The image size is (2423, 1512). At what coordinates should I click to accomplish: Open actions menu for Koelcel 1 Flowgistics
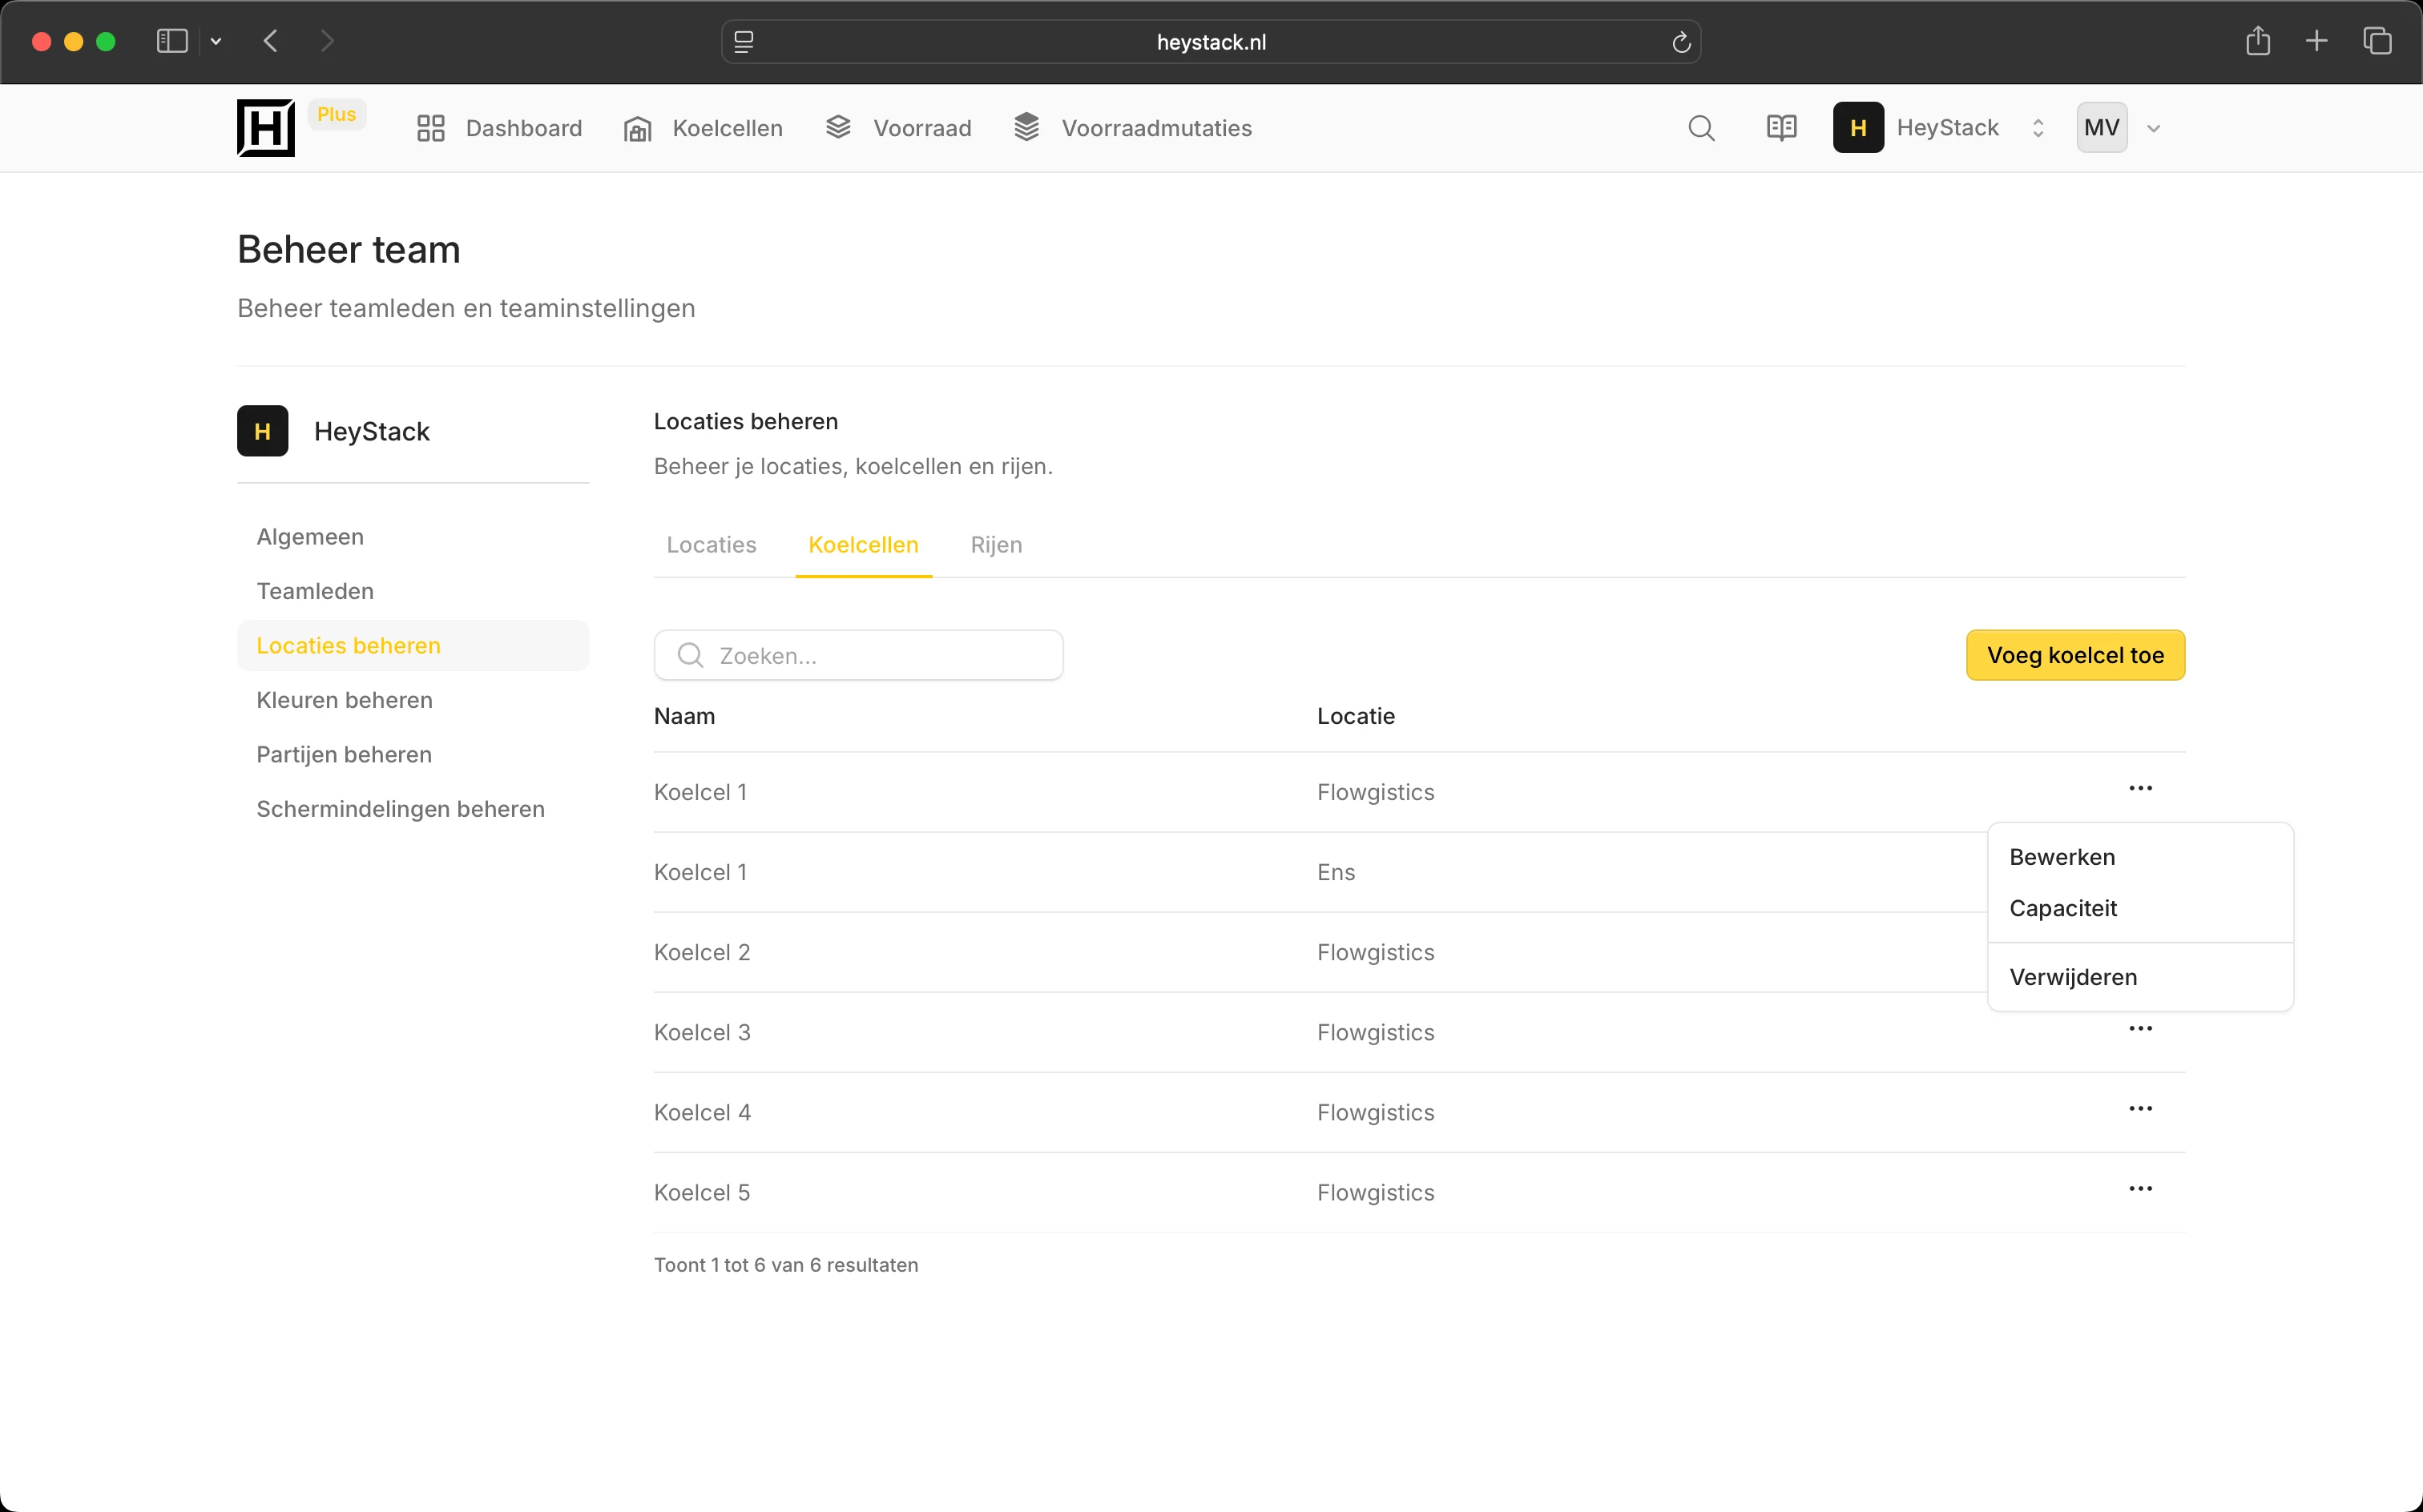[2140, 789]
